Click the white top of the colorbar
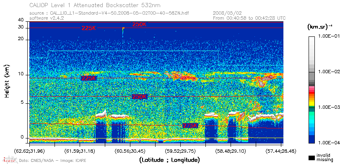The width and height of the screenshot is (340, 164). tap(312, 38)
